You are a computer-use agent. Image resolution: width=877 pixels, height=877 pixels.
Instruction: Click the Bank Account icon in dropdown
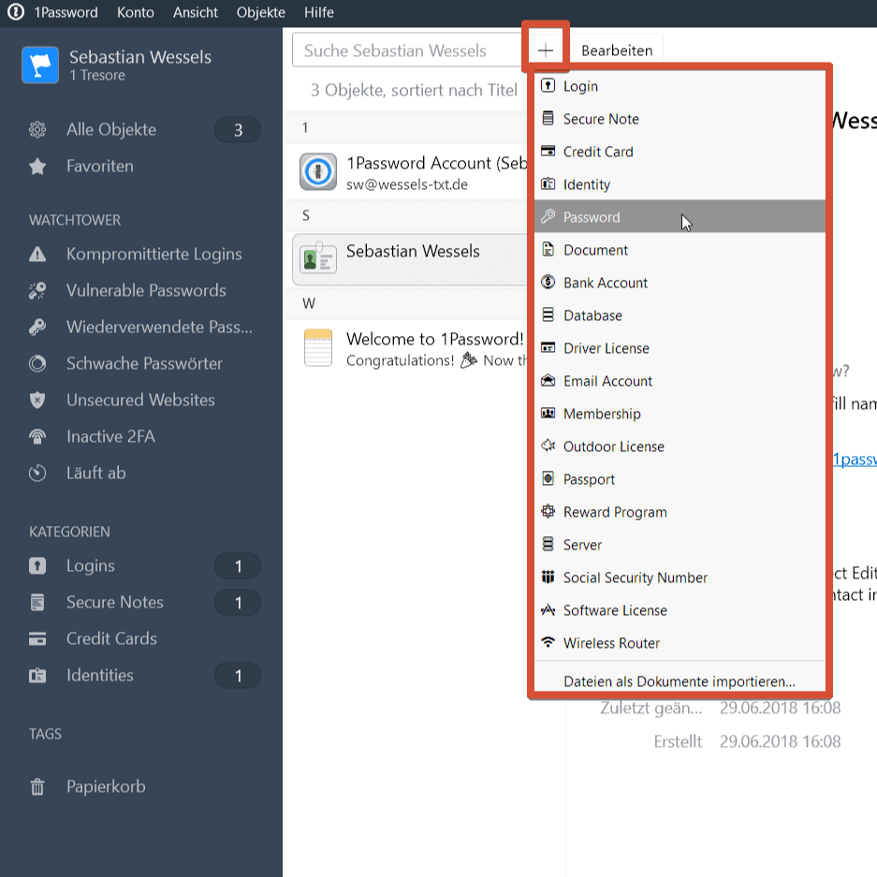click(548, 282)
